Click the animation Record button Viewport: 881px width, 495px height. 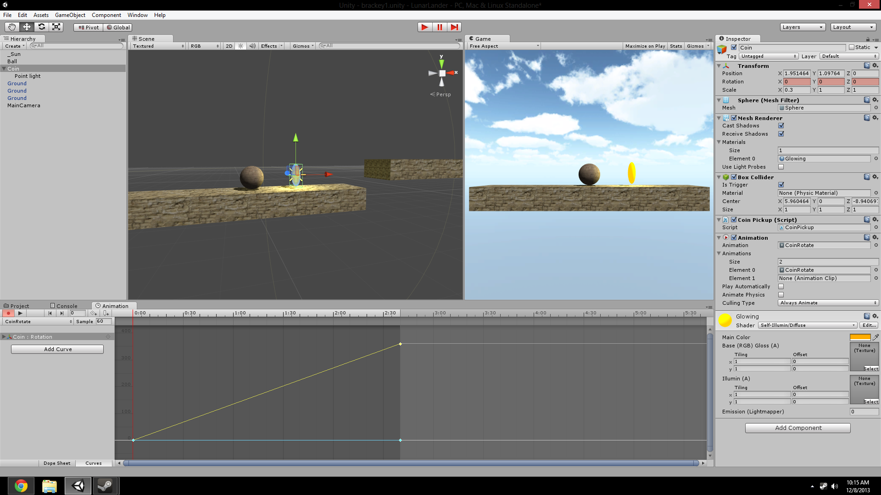[x=8, y=313]
